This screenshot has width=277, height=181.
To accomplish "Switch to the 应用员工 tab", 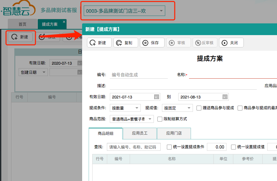I will coord(139,133).
